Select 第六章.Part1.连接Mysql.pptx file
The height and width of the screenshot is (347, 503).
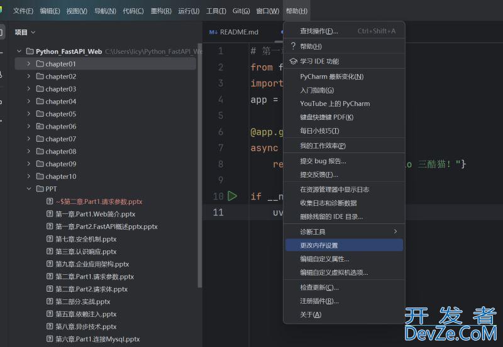point(97,339)
